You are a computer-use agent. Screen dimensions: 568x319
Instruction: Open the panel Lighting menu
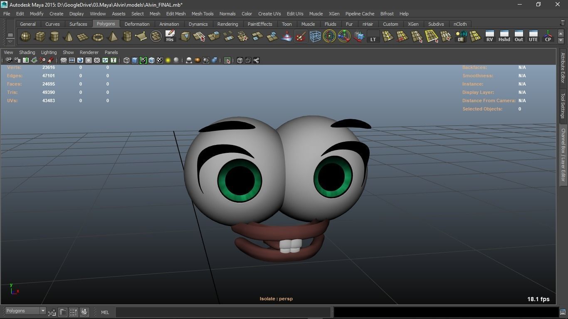pyautogui.click(x=49, y=52)
